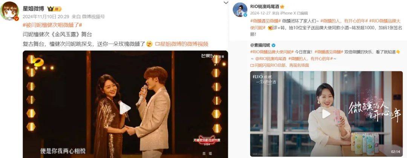Image resolution: width=407 pixels, height=158 pixels.
Task: Open @素描闫妮 profile link
Action: click(260, 45)
